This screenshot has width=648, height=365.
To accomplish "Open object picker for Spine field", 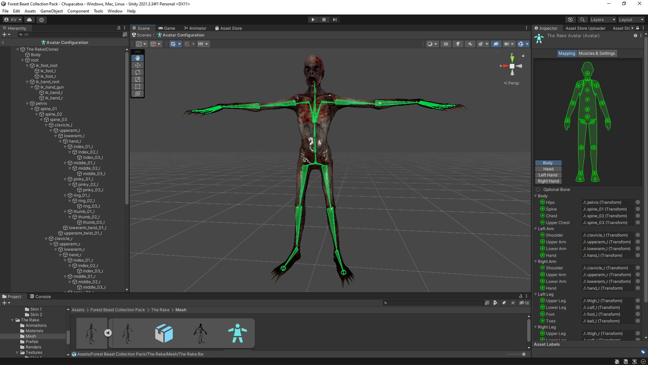I will [638, 209].
